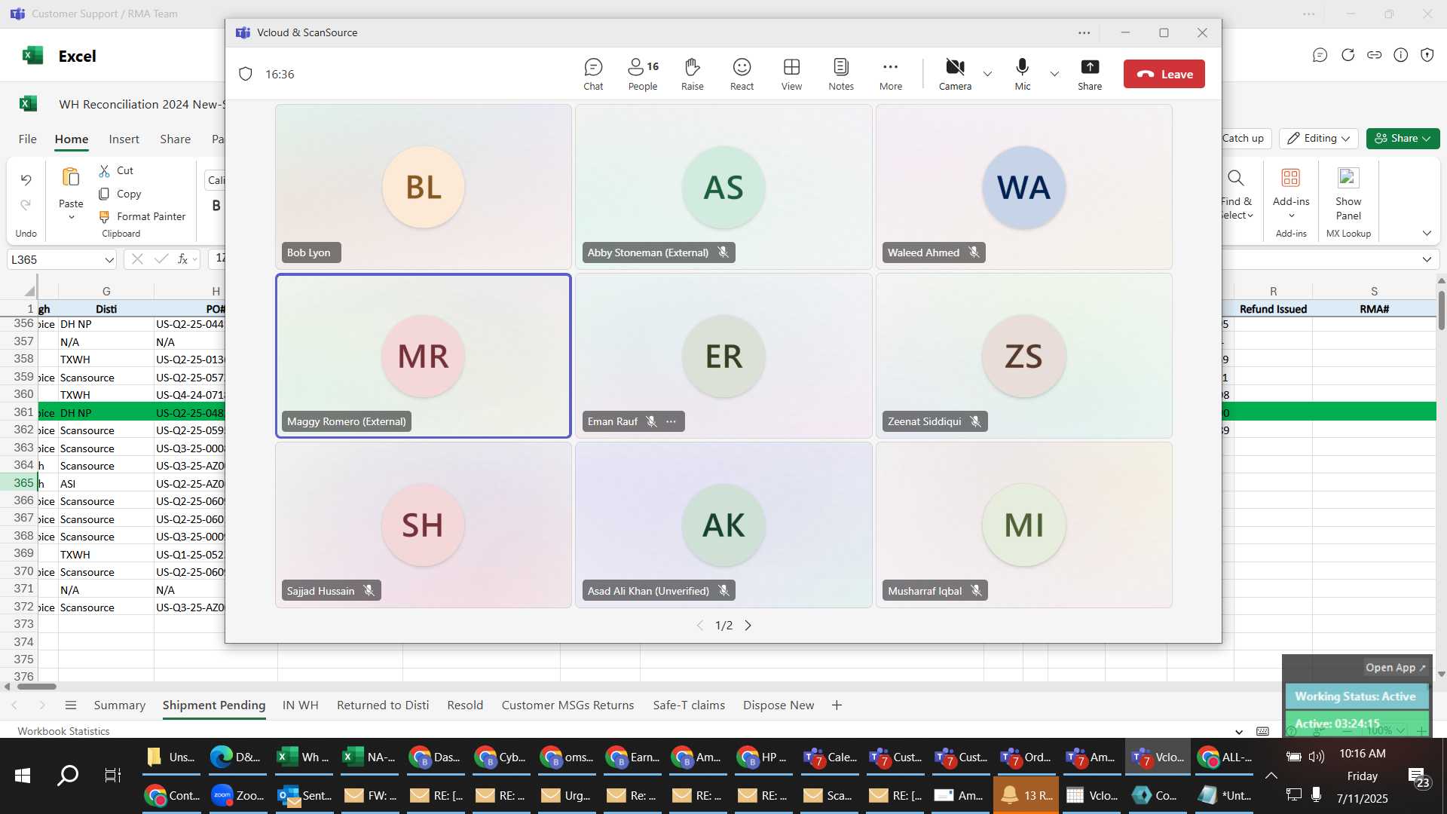Image resolution: width=1447 pixels, height=814 pixels.
Task: Toggle Bold formatting in Excel
Action: click(x=216, y=205)
